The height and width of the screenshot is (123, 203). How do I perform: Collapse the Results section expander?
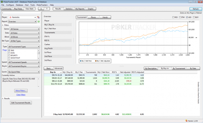tap(3, 99)
